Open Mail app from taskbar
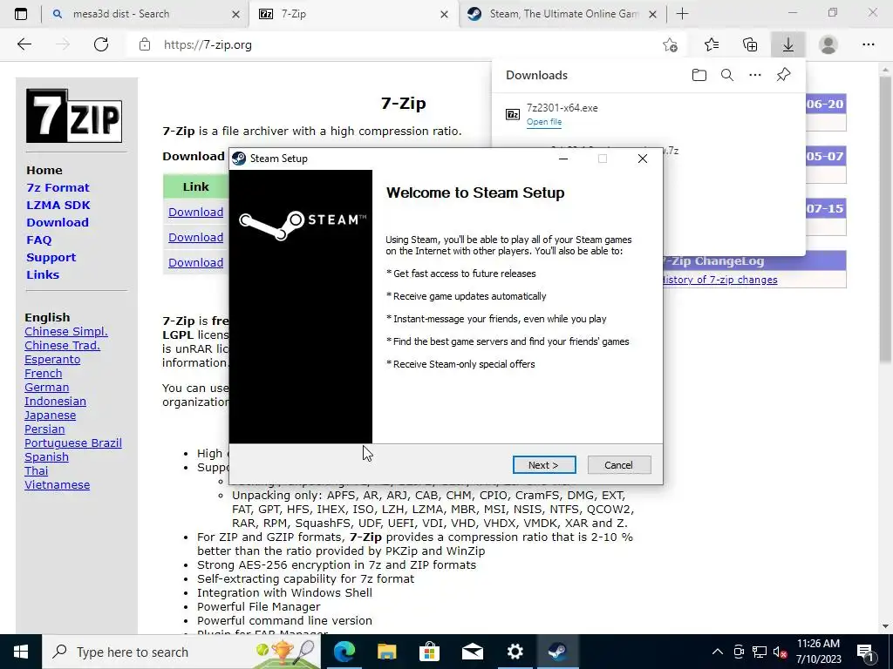Image resolution: width=893 pixels, height=669 pixels. [x=472, y=652]
